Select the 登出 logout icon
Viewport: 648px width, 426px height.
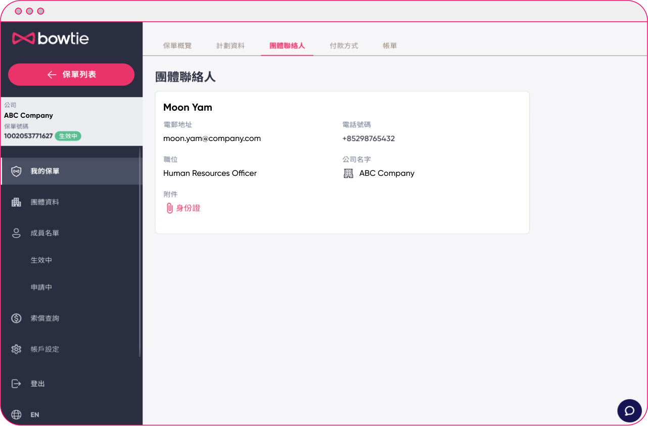(x=16, y=384)
